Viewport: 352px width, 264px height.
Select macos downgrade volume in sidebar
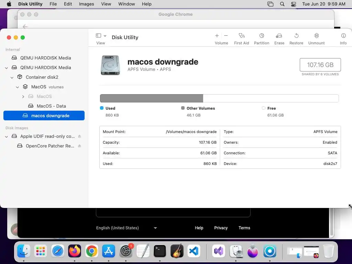pyautogui.click(x=44, y=115)
